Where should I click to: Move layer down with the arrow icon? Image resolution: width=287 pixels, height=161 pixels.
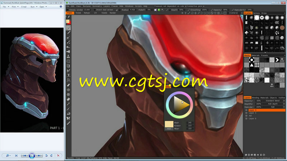click(x=261, y=155)
